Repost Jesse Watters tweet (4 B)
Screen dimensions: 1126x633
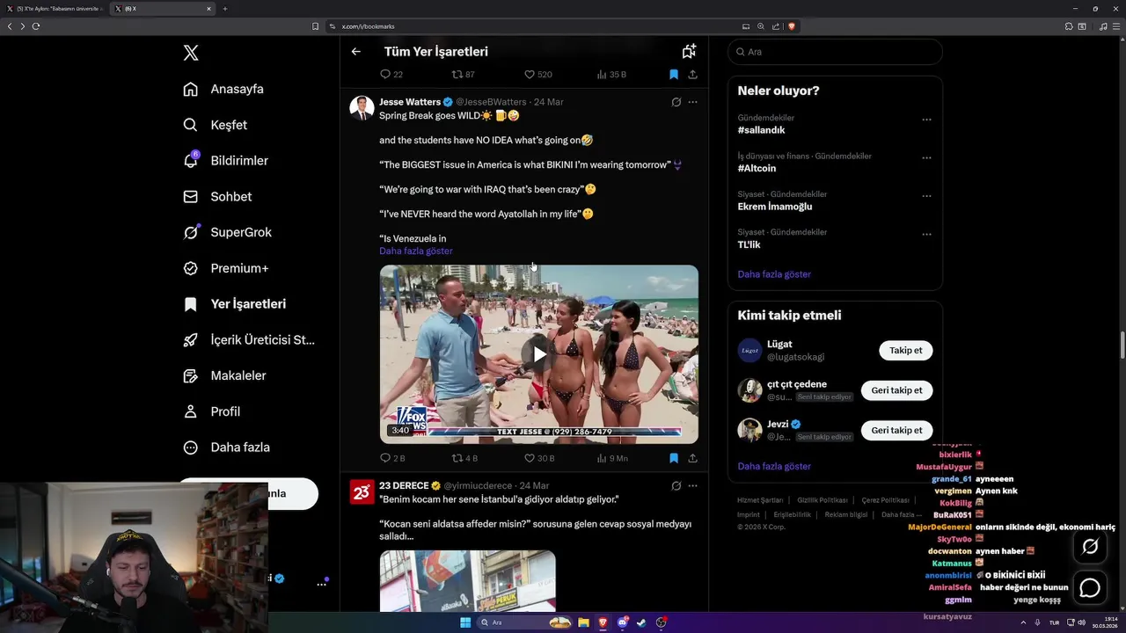point(457,458)
